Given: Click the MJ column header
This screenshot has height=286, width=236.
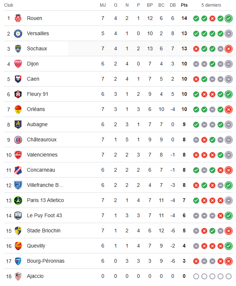Looking at the screenshot, I should click(x=103, y=5).
